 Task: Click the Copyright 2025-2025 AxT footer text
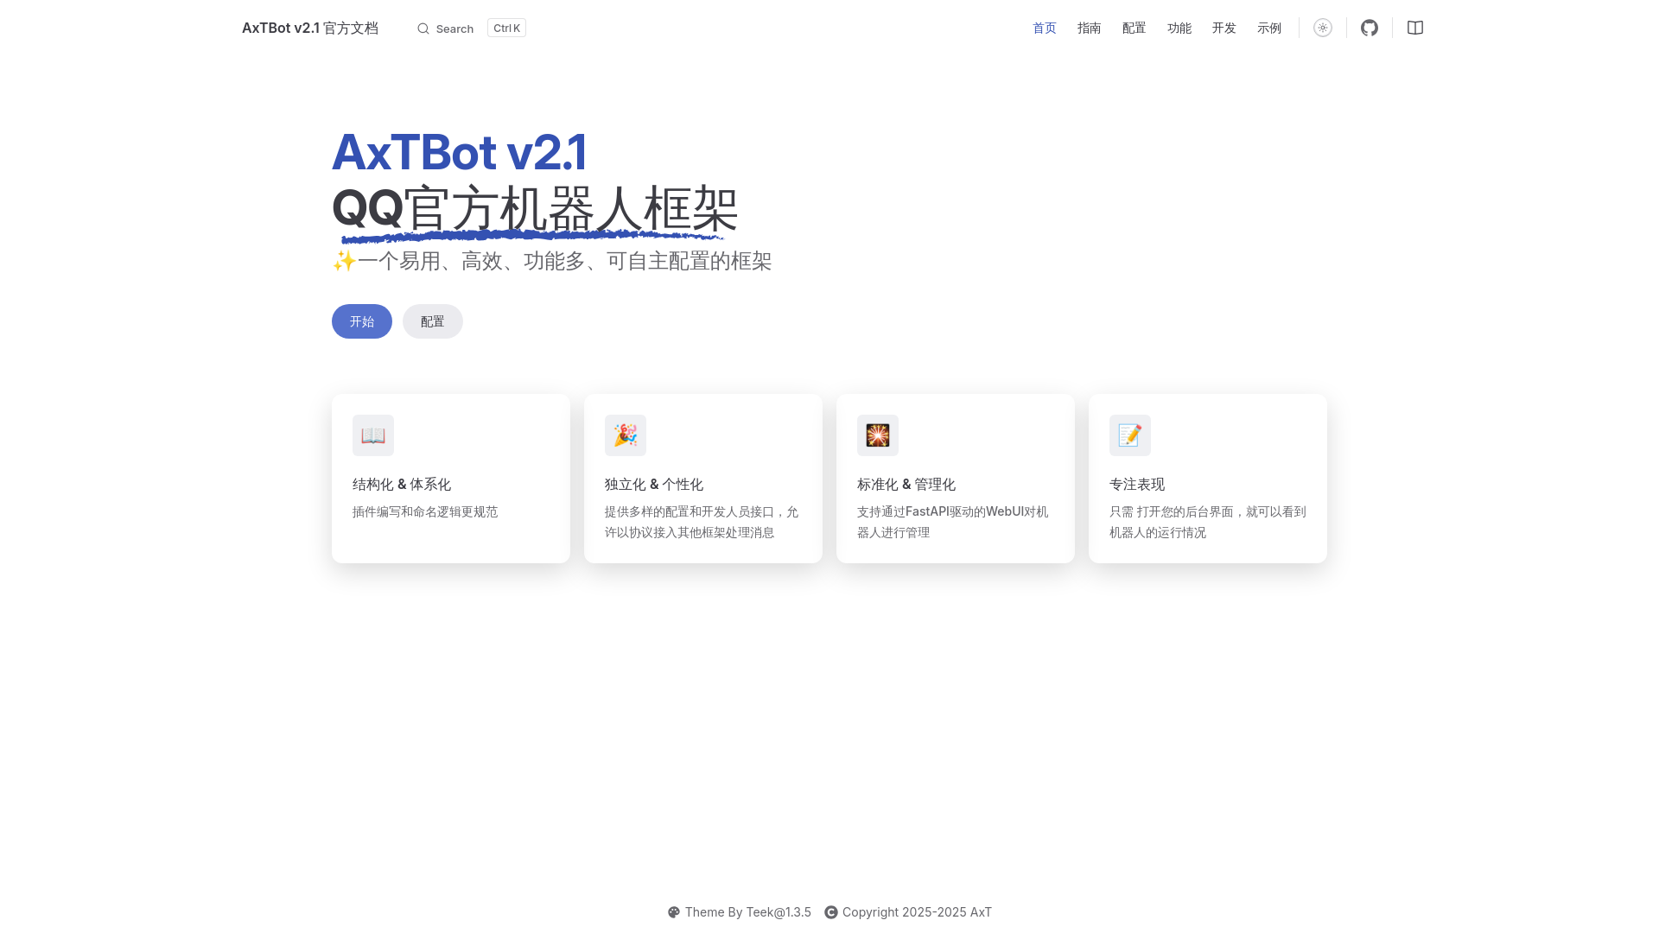(x=917, y=912)
